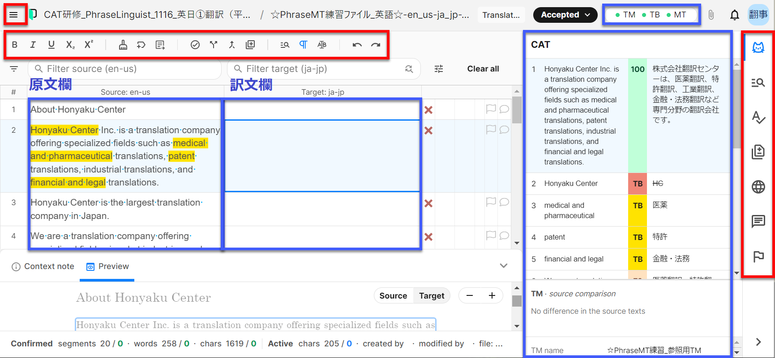This screenshot has width=775, height=358.
Task: Open the Accepted status dropdown
Action: tap(565, 15)
